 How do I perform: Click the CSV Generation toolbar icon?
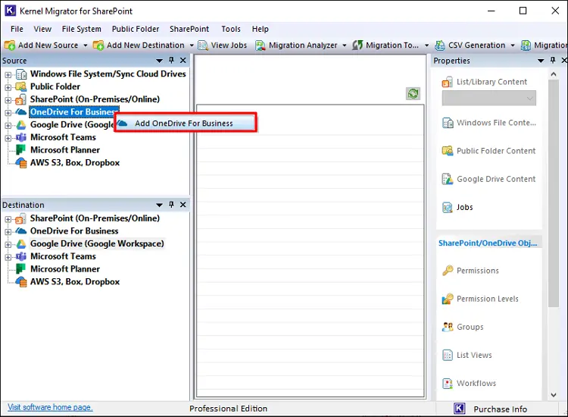pyautogui.click(x=440, y=45)
